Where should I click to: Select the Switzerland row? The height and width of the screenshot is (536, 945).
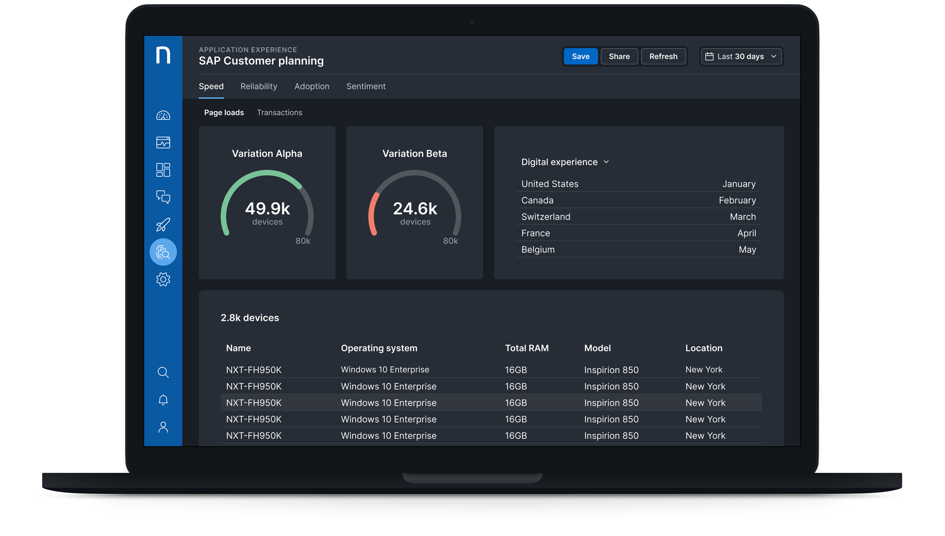[x=639, y=216]
